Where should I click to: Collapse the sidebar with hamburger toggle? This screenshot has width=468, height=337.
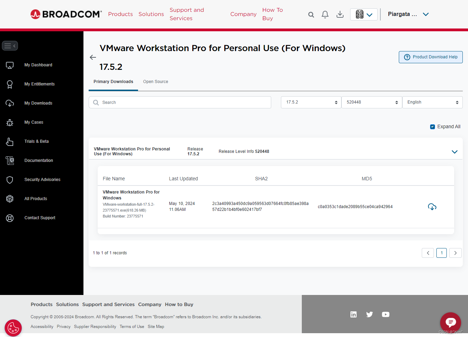click(x=10, y=46)
